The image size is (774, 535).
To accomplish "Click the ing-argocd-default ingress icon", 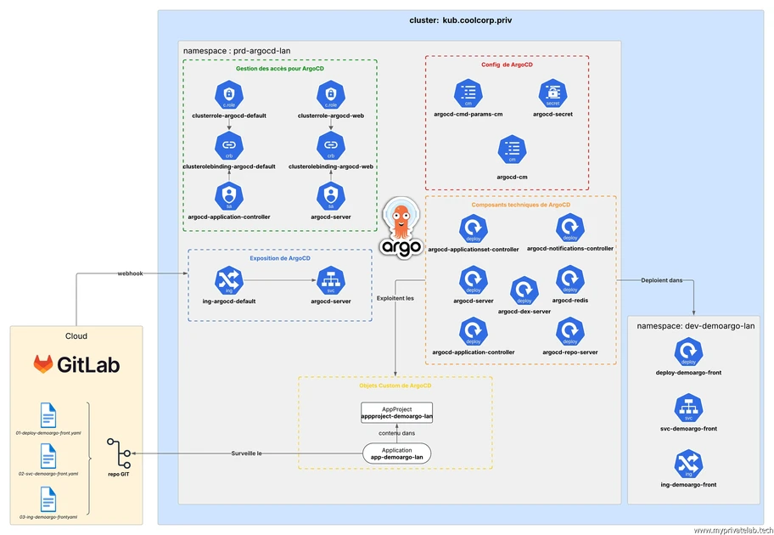I will (228, 281).
